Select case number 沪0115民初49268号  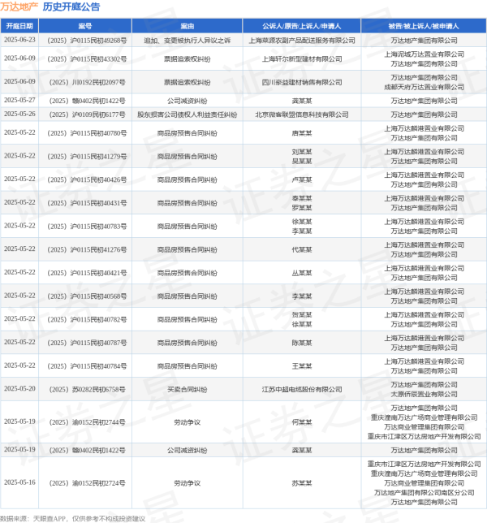pos(87,41)
